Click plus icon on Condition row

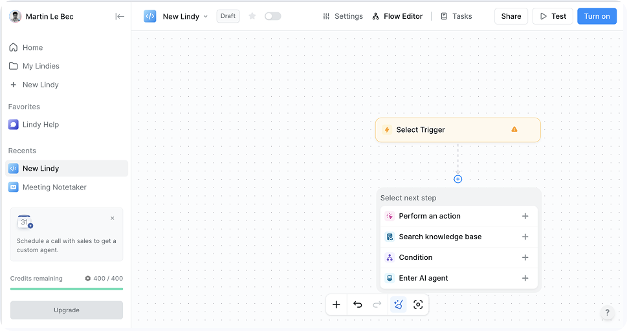tap(525, 257)
